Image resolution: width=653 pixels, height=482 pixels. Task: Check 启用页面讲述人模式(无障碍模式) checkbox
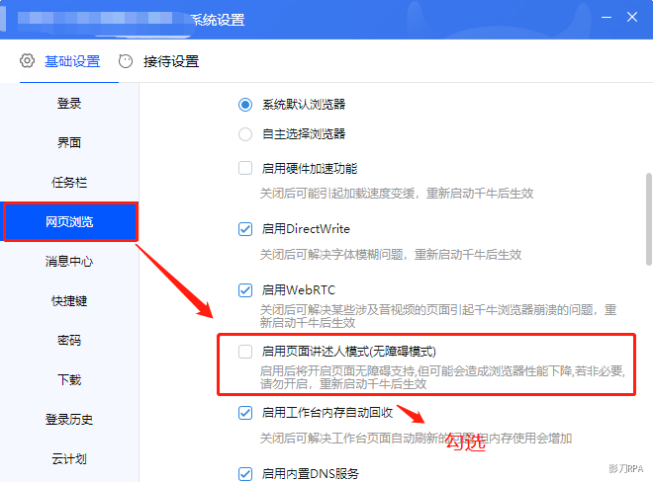point(245,352)
